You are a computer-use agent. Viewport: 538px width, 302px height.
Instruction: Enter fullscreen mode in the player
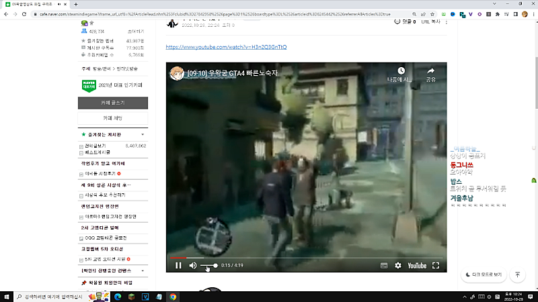click(436, 266)
